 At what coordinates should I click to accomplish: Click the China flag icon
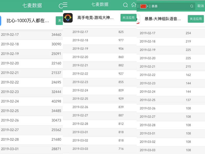[x=143, y=6]
